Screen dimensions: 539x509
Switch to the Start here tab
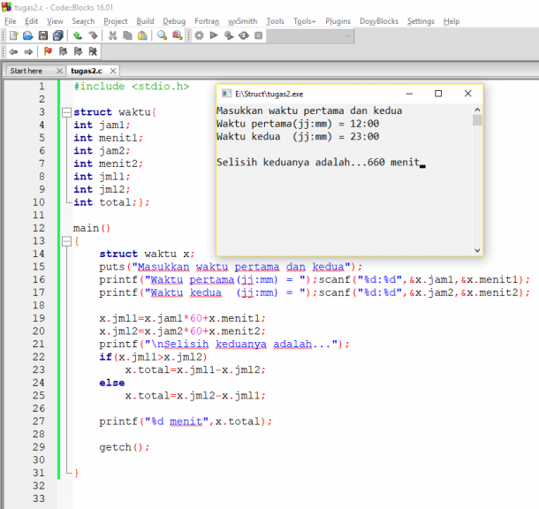(x=27, y=71)
